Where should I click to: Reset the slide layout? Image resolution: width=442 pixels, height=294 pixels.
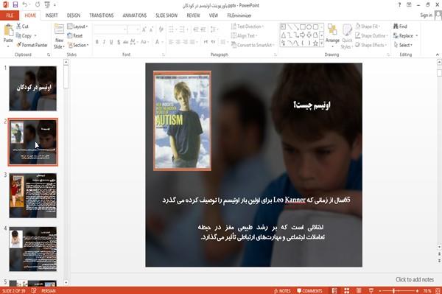click(75, 35)
